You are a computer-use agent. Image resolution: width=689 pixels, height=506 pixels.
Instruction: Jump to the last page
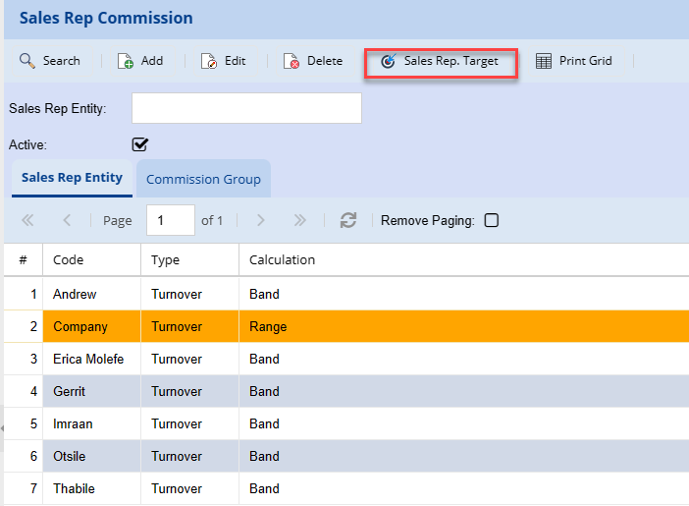300,220
